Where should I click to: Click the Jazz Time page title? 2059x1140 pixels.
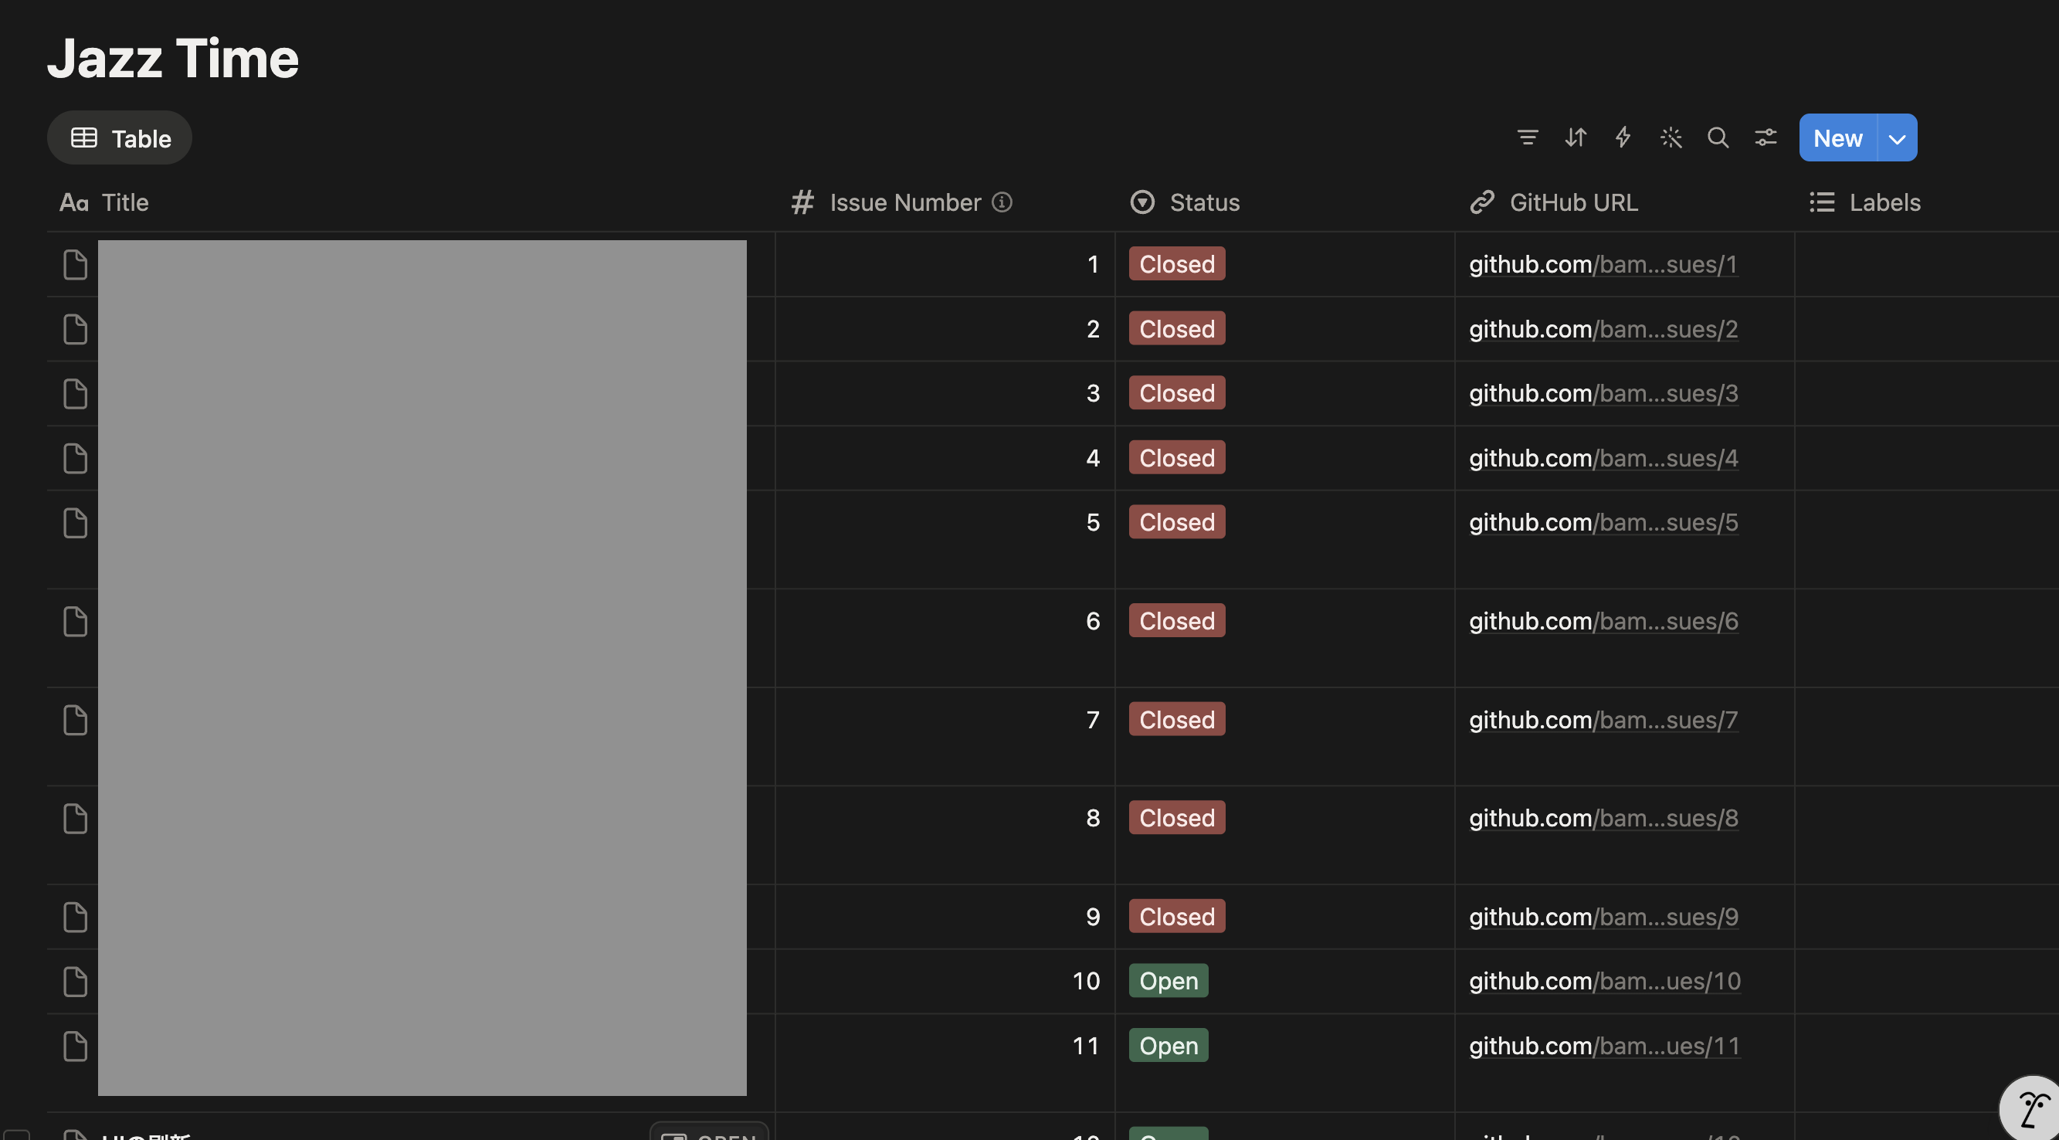173,59
